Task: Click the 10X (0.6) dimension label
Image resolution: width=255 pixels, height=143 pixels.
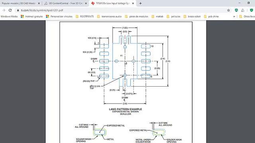Action: (x=92, y=38)
